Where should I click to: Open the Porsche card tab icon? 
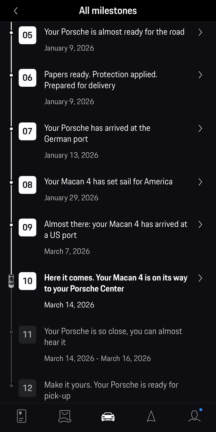click(22, 416)
